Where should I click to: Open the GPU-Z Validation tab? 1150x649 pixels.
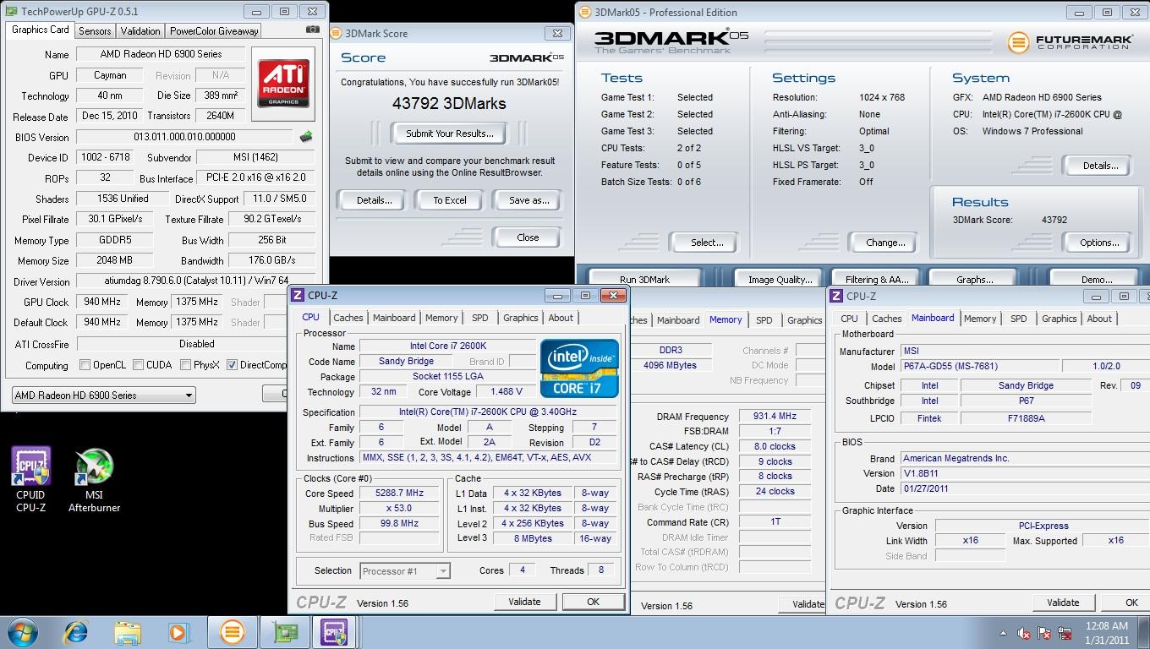(140, 30)
